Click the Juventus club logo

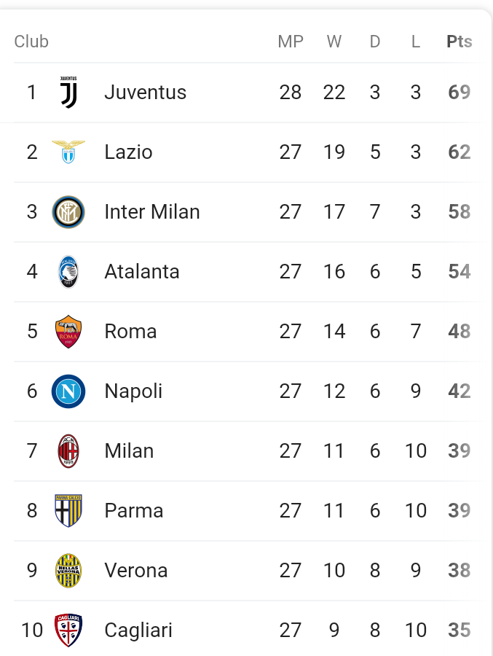click(68, 93)
